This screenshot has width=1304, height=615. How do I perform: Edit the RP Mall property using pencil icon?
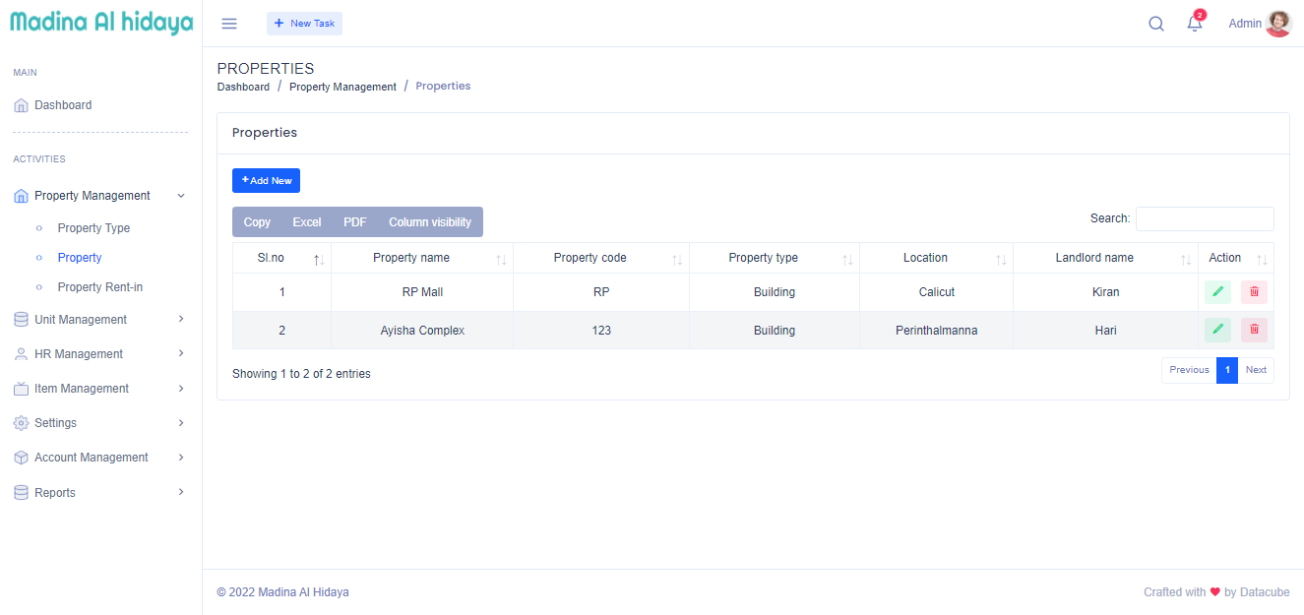click(1217, 292)
